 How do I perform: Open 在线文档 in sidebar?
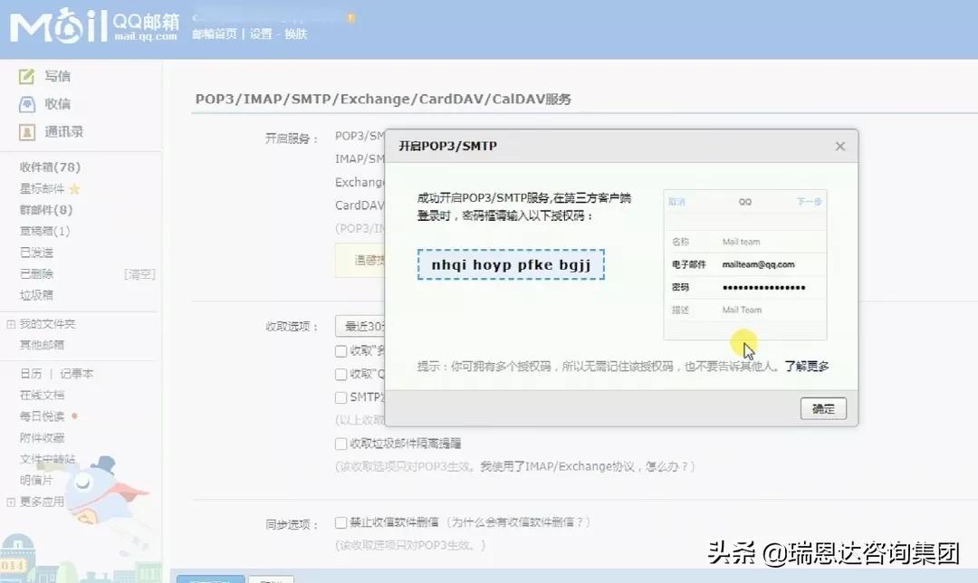coord(42,395)
